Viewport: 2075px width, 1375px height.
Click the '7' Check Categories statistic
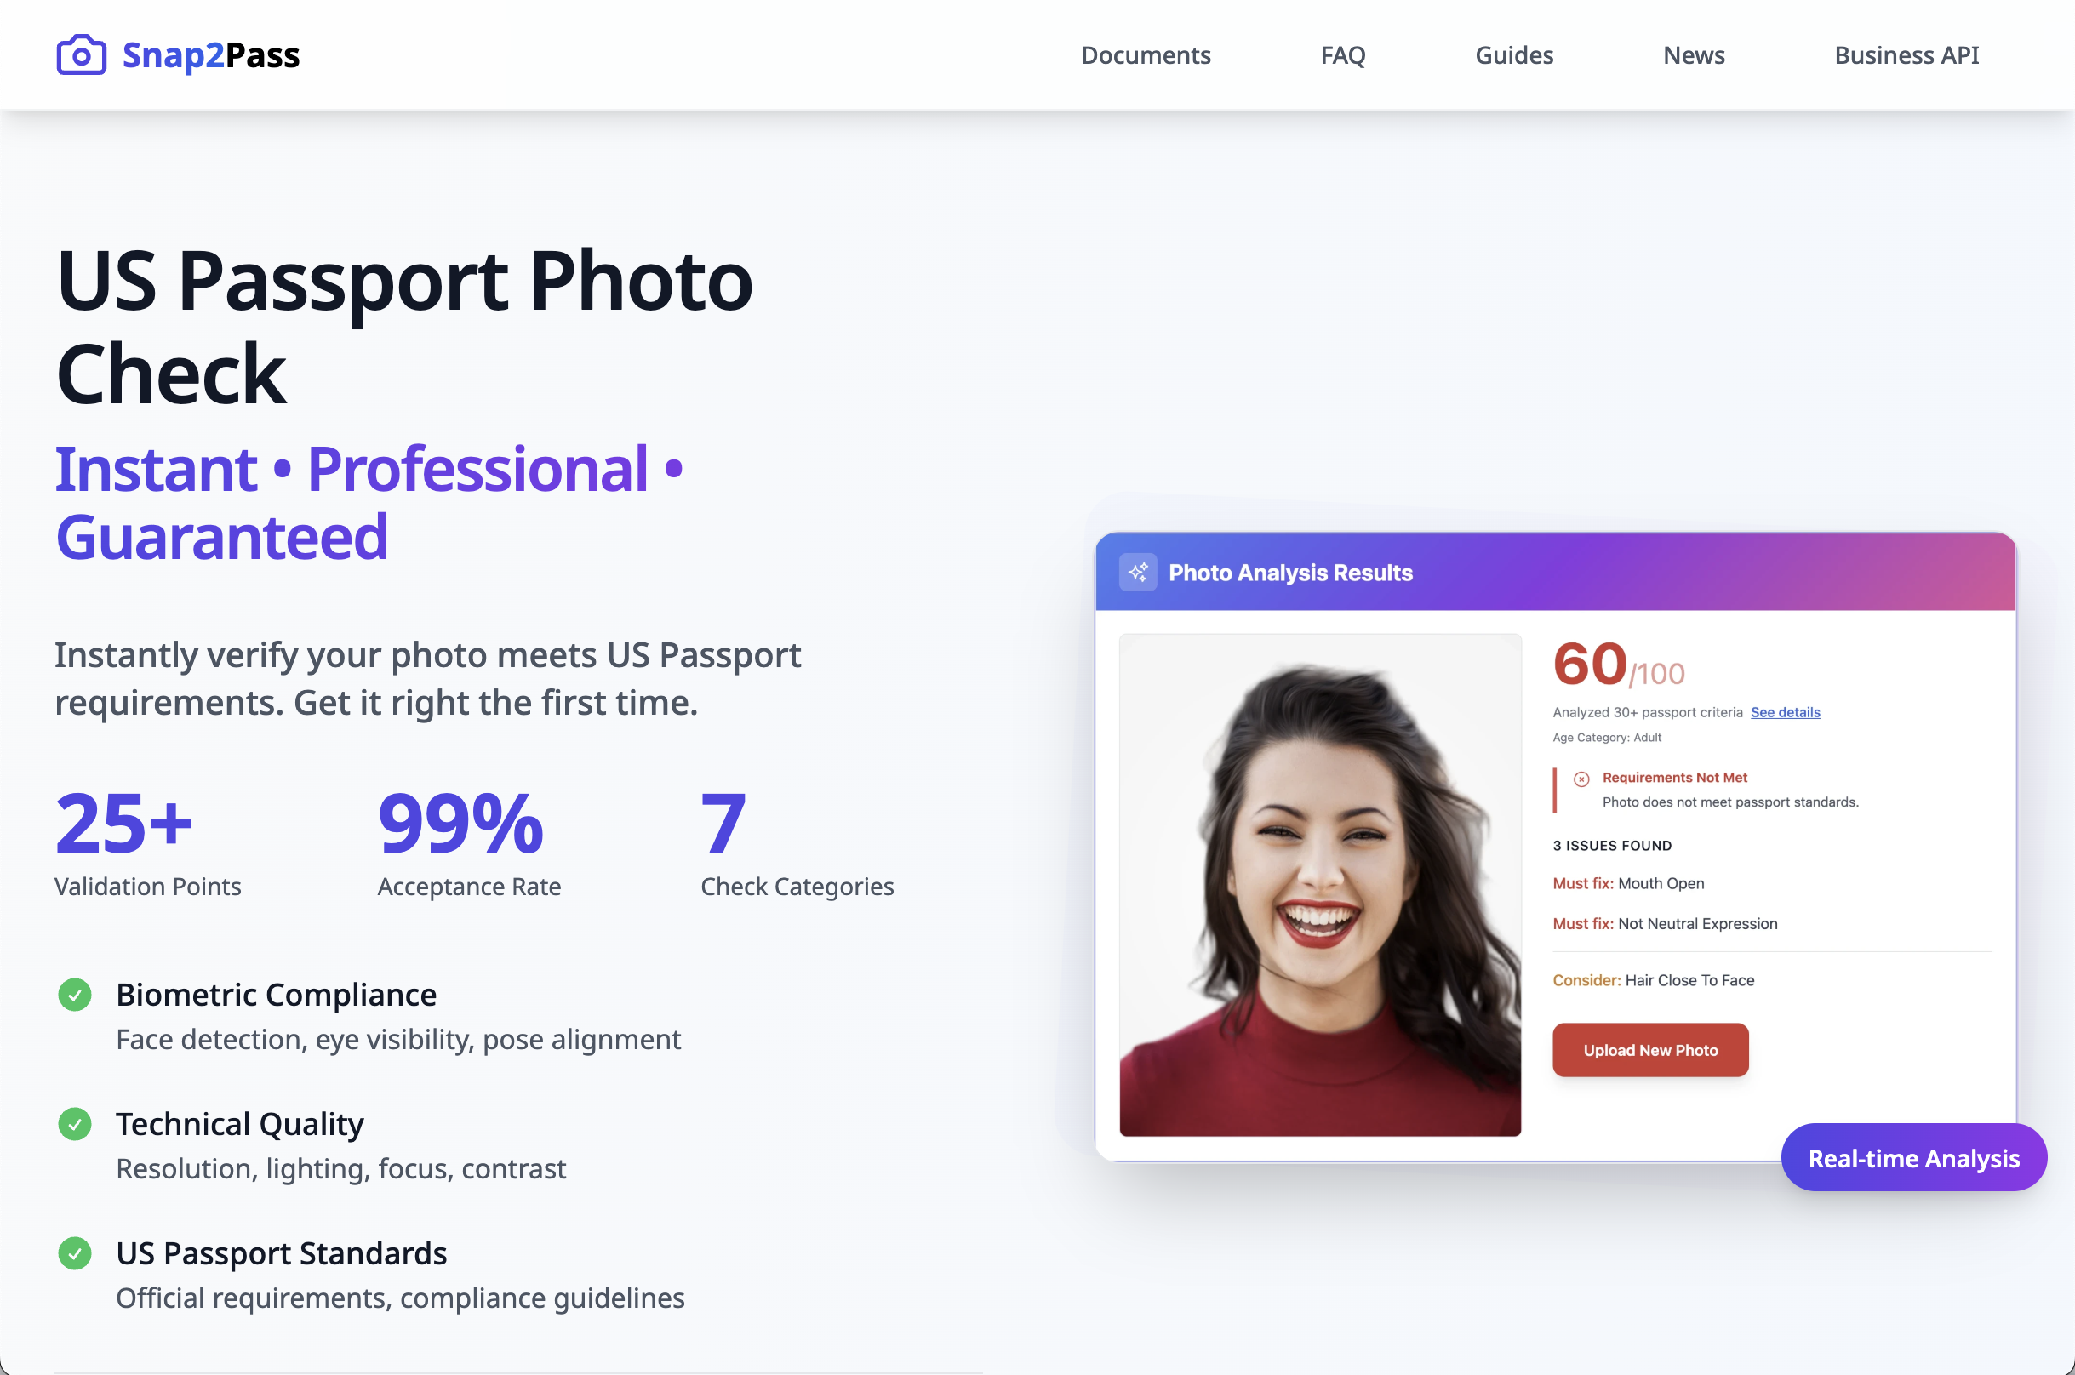723,824
